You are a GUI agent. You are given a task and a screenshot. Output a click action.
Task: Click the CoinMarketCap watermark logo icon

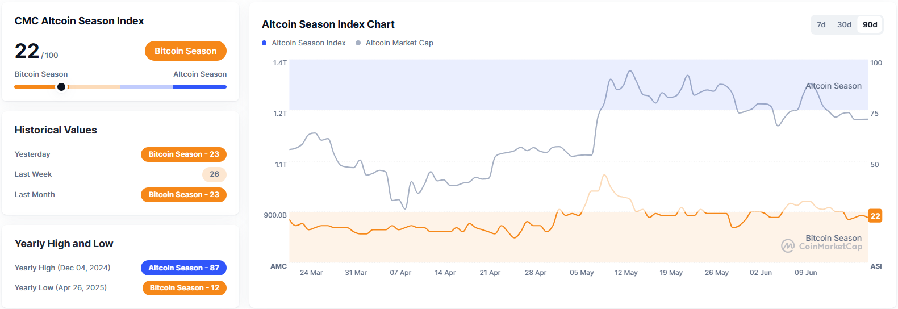click(788, 246)
